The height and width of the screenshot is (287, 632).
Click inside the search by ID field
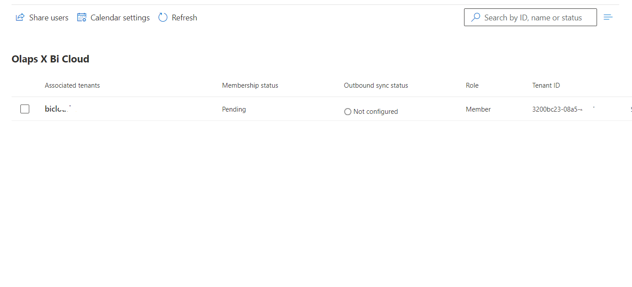pos(532,17)
